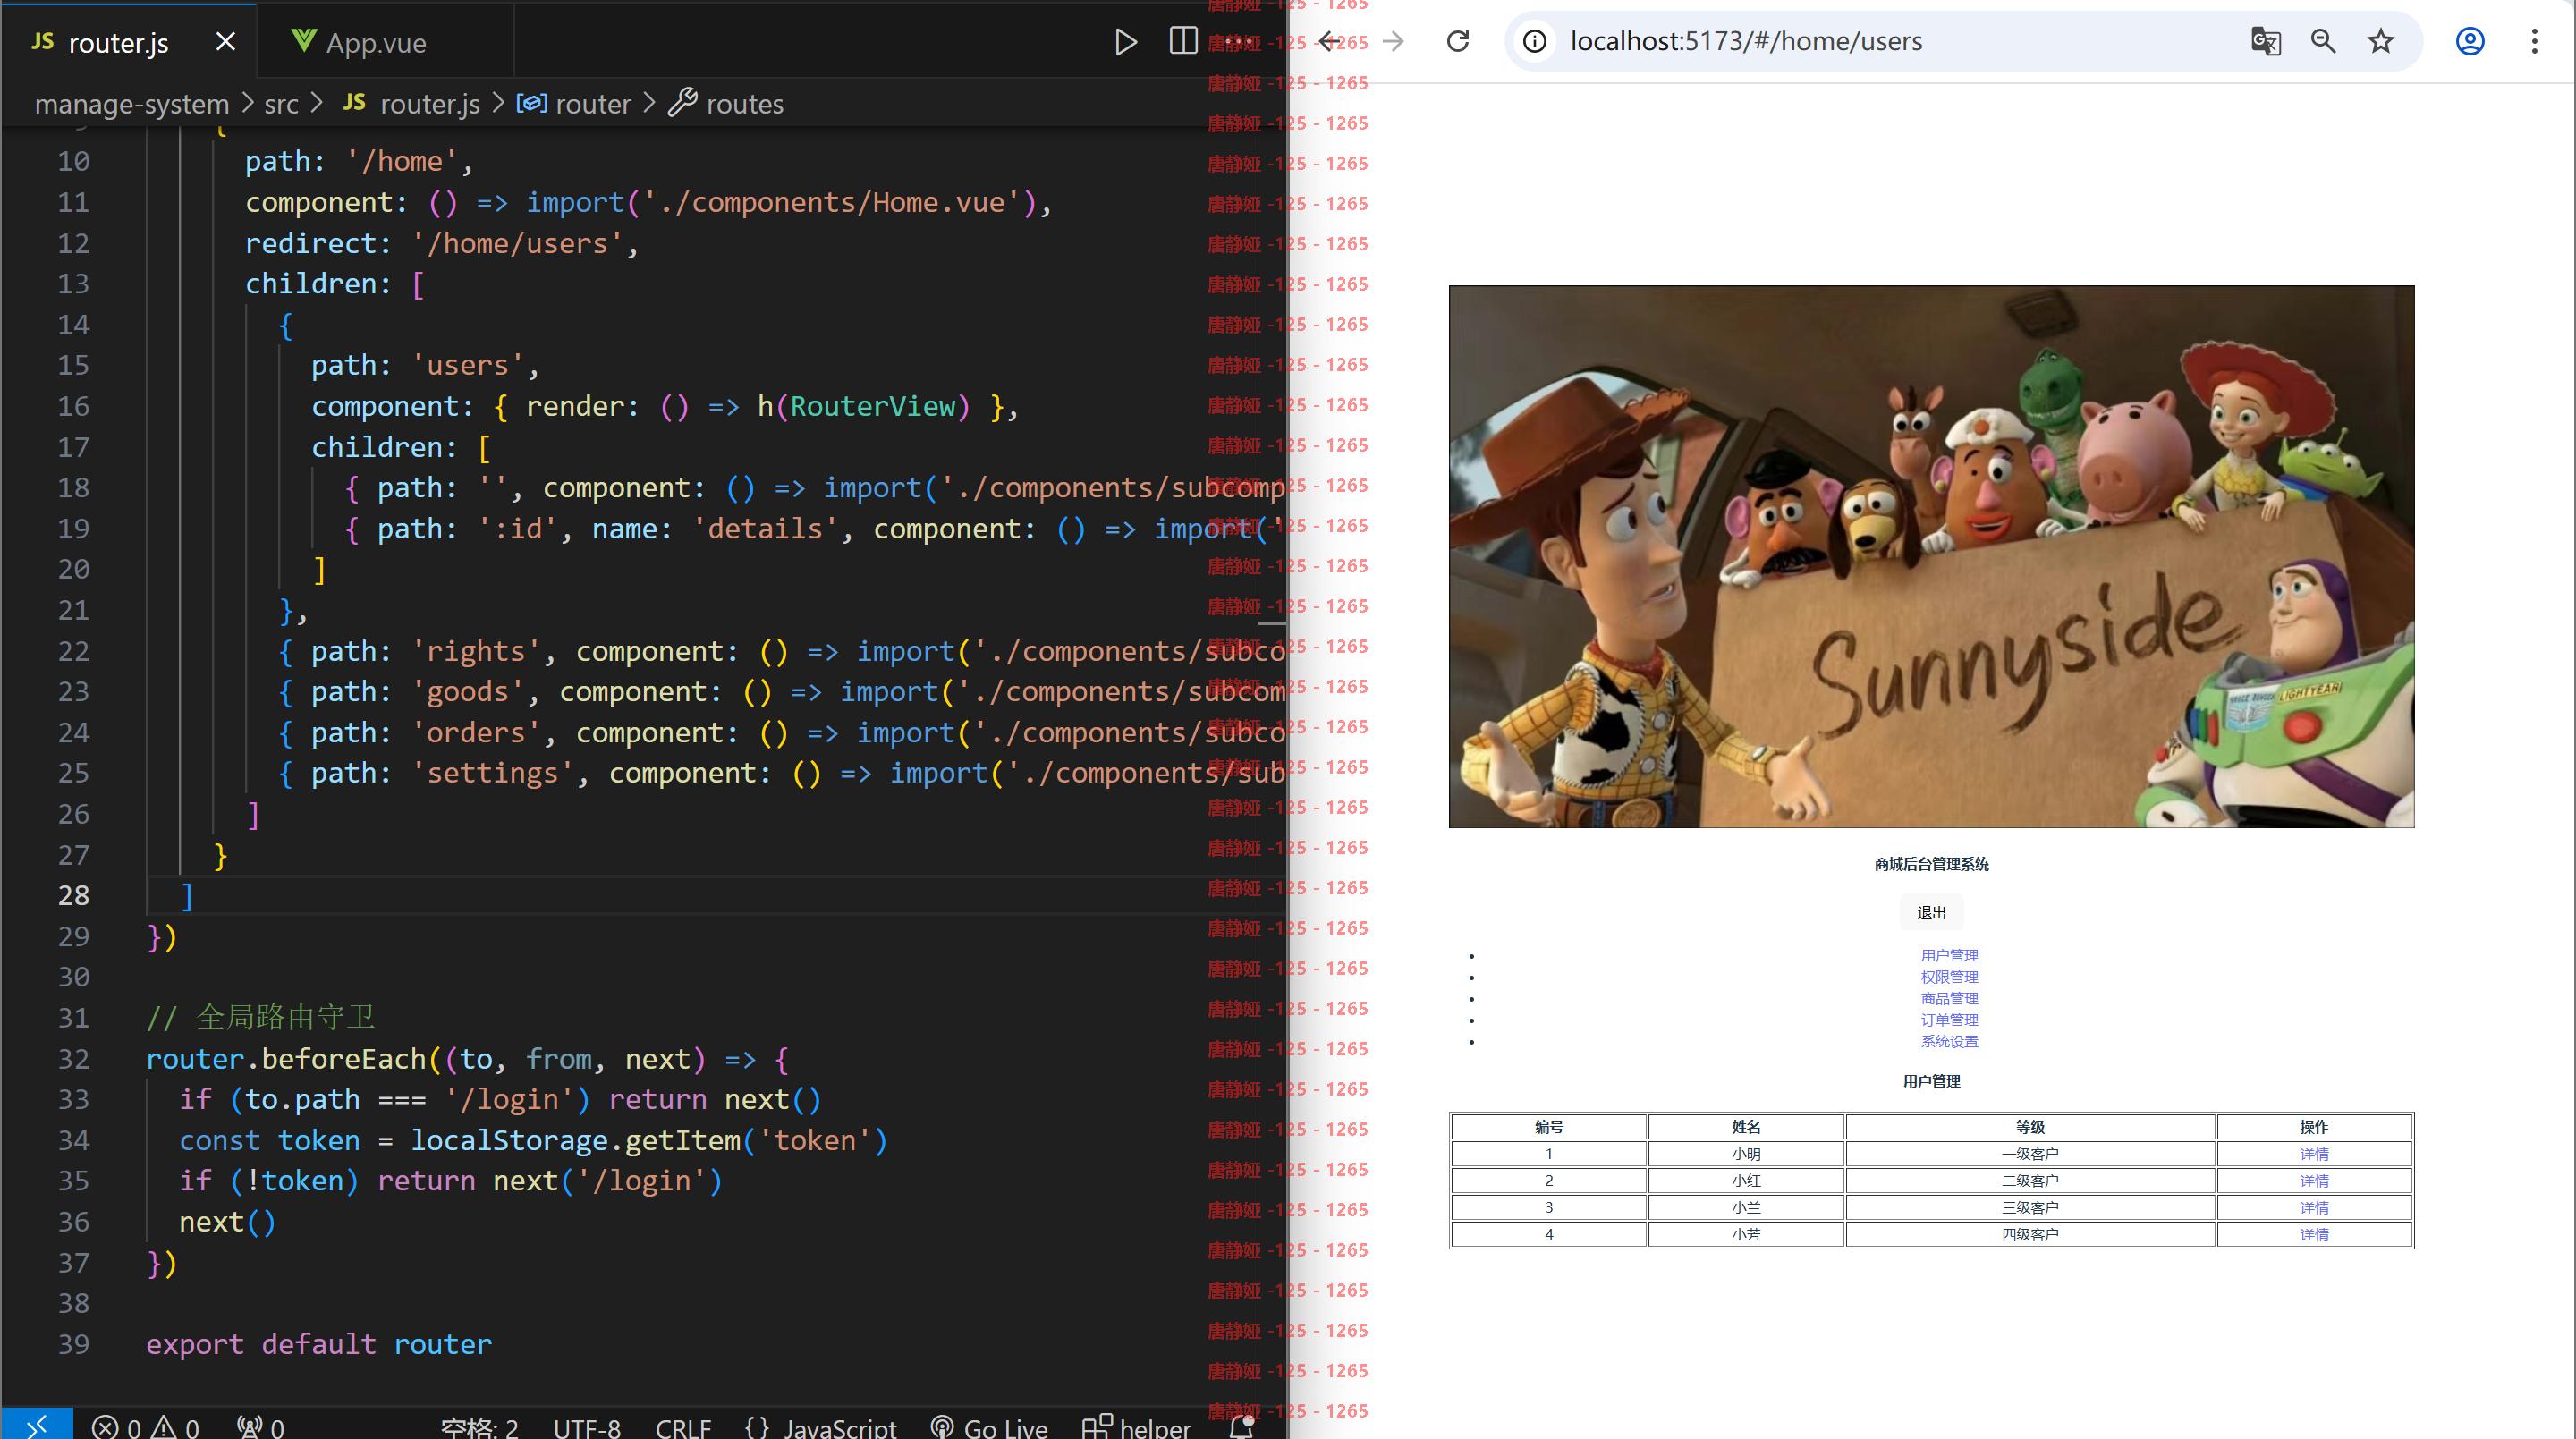Open the 用户管理 nav link

point(1949,956)
